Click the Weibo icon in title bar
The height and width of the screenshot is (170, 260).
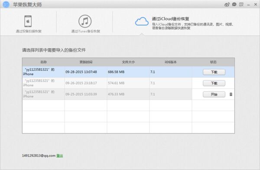(x=227, y=4)
